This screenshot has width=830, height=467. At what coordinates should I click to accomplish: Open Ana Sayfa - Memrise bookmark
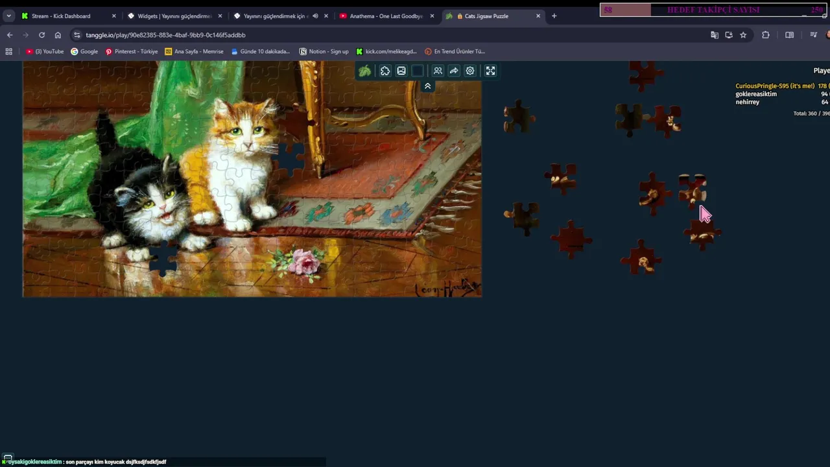pyautogui.click(x=194, y=51)
